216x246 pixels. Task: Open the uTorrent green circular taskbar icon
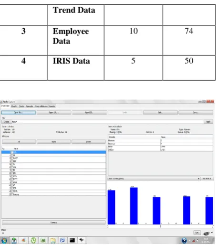pyautogui.click(x=33, y=240)
